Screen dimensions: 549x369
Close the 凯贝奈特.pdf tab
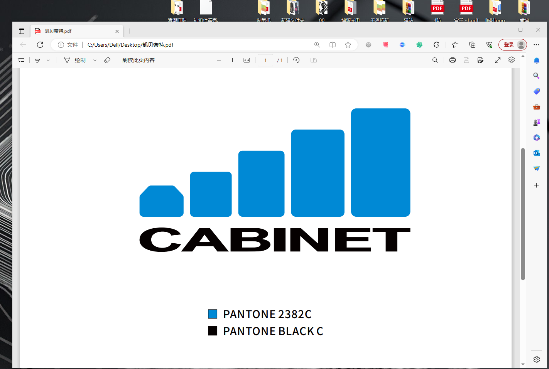[117, 31]
